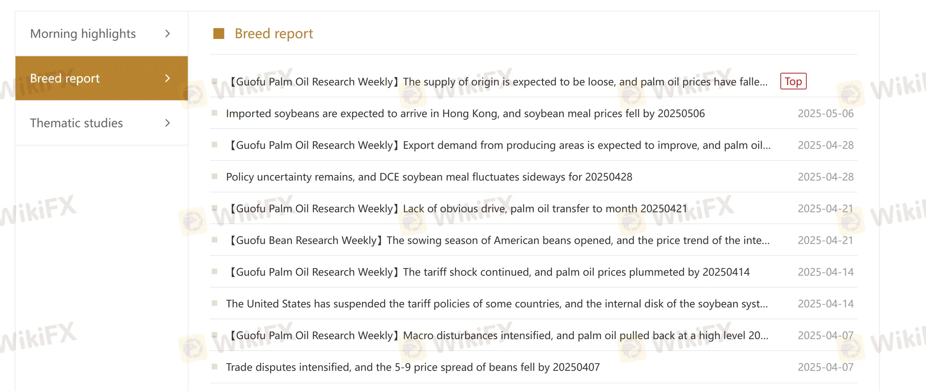Click bullet marker beside DCE soybean meal article
This screenshot has height=391, width=926.
[215, 177]
